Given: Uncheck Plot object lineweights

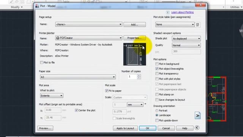Looking at the screenshot, I should point(157,68).
